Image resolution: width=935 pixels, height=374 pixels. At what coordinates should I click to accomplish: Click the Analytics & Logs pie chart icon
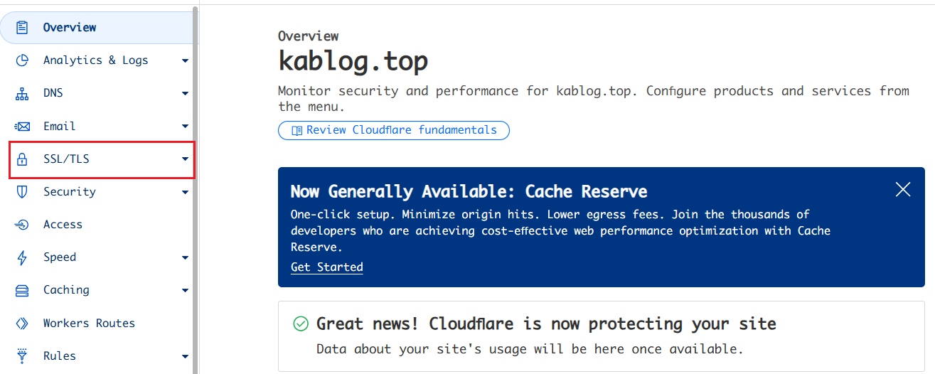point(22,60)
